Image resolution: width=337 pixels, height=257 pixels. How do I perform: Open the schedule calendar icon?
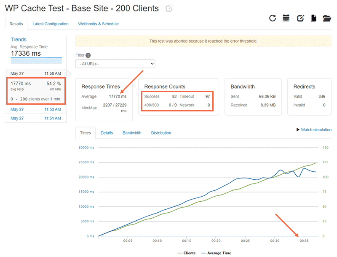pyautogui.click(x=286, y=18)
